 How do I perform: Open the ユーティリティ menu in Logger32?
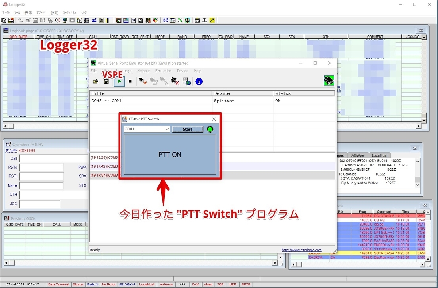[69, 12]
